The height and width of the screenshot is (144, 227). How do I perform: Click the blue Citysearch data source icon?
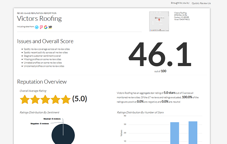37,27
